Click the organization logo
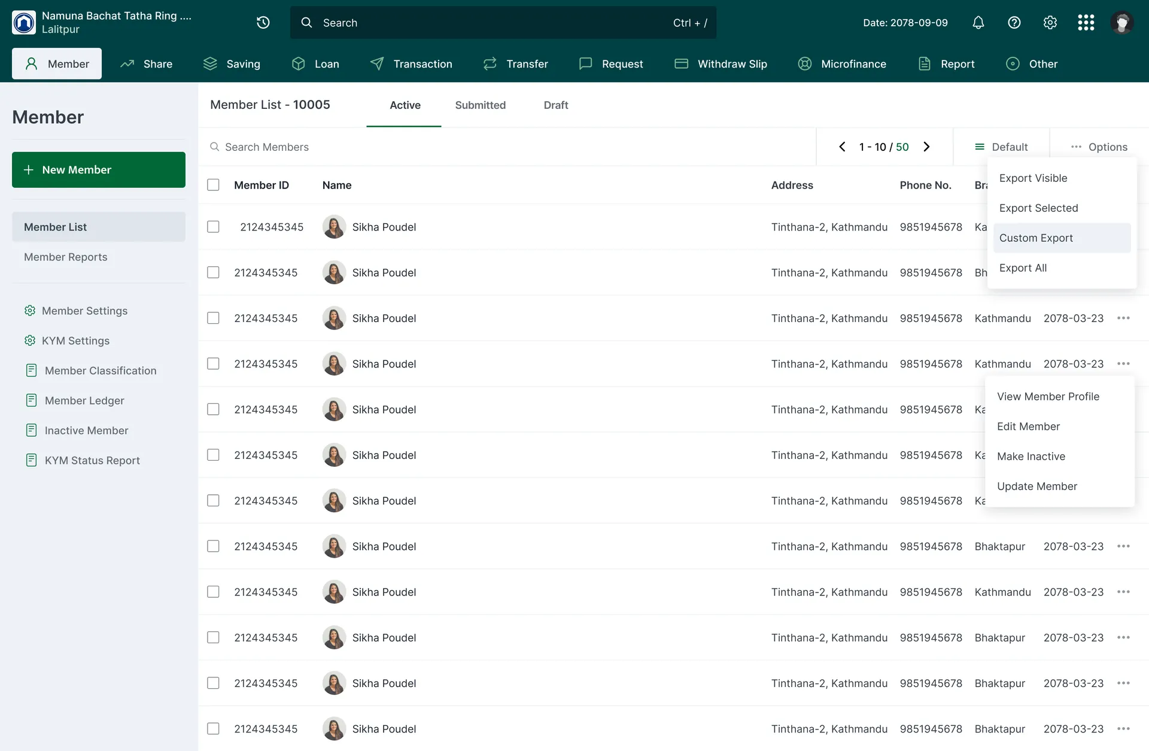The image size is (1149, 751). pyautogui.click(x=24, y=23)
